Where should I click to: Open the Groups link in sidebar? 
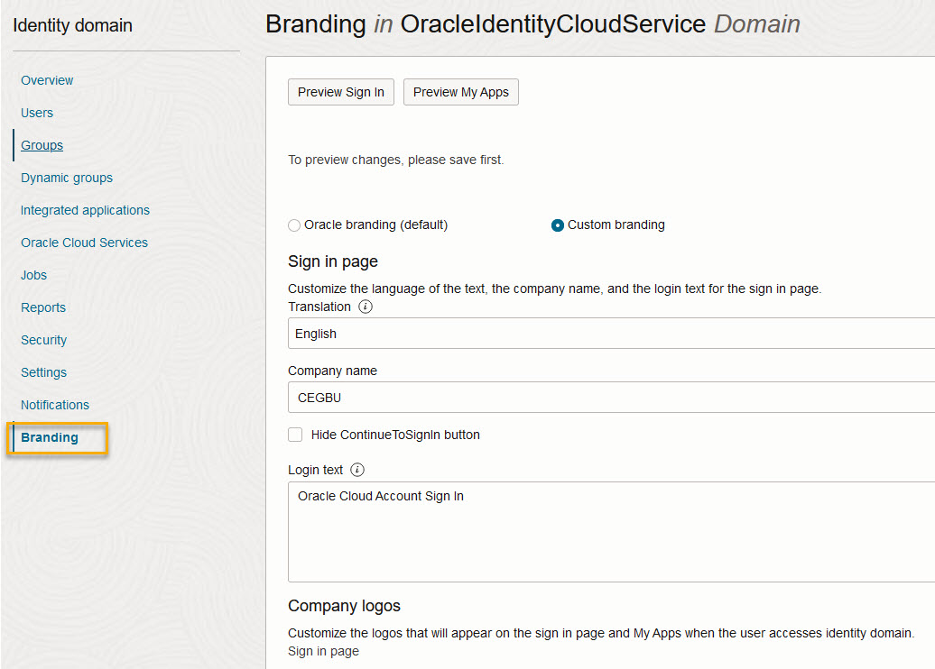point(42,145)
